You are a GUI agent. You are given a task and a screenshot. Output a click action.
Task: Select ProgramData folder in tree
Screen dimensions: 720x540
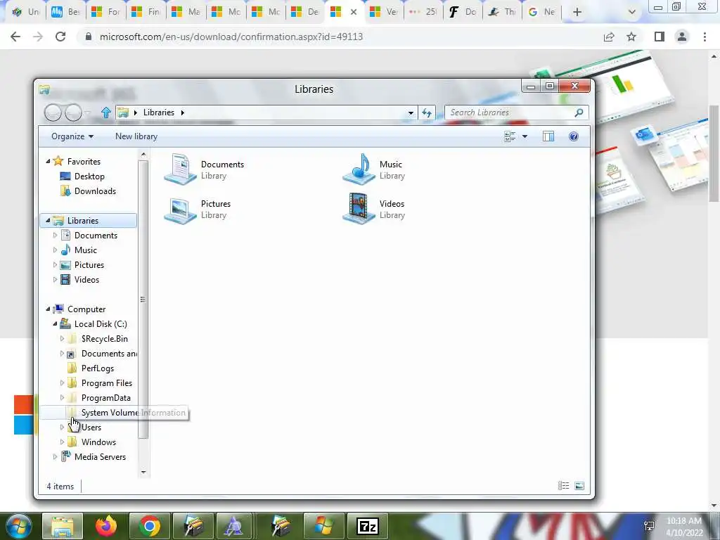pyautogui.click(x=105, y=398)
